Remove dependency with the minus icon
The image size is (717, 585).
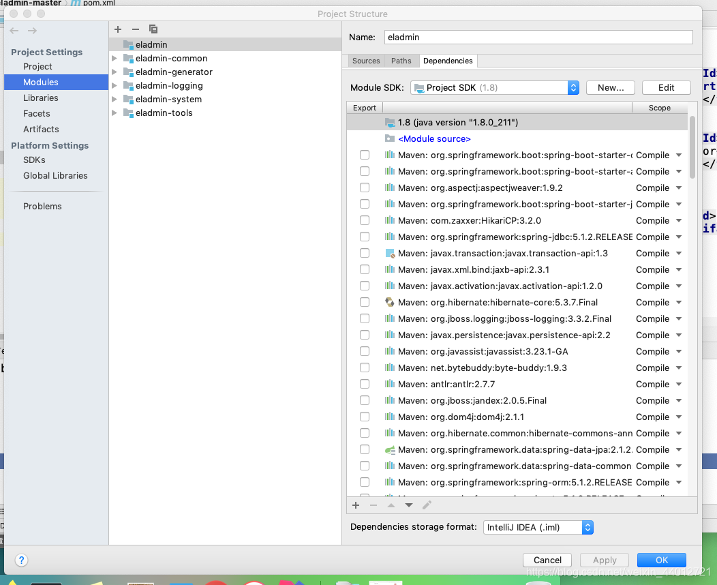pyautogui.click(x=373, y=505)
